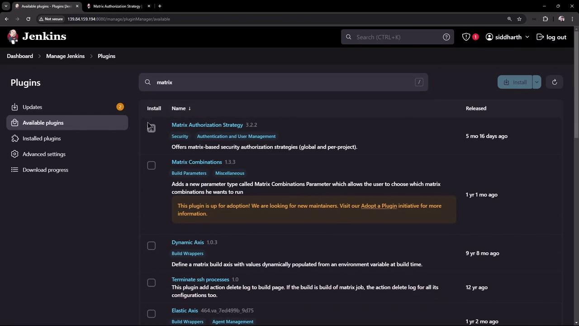This screenshot has width=579, height=326.
Task: Click the Jenkins logo icon
Action: tap(13, 37)
